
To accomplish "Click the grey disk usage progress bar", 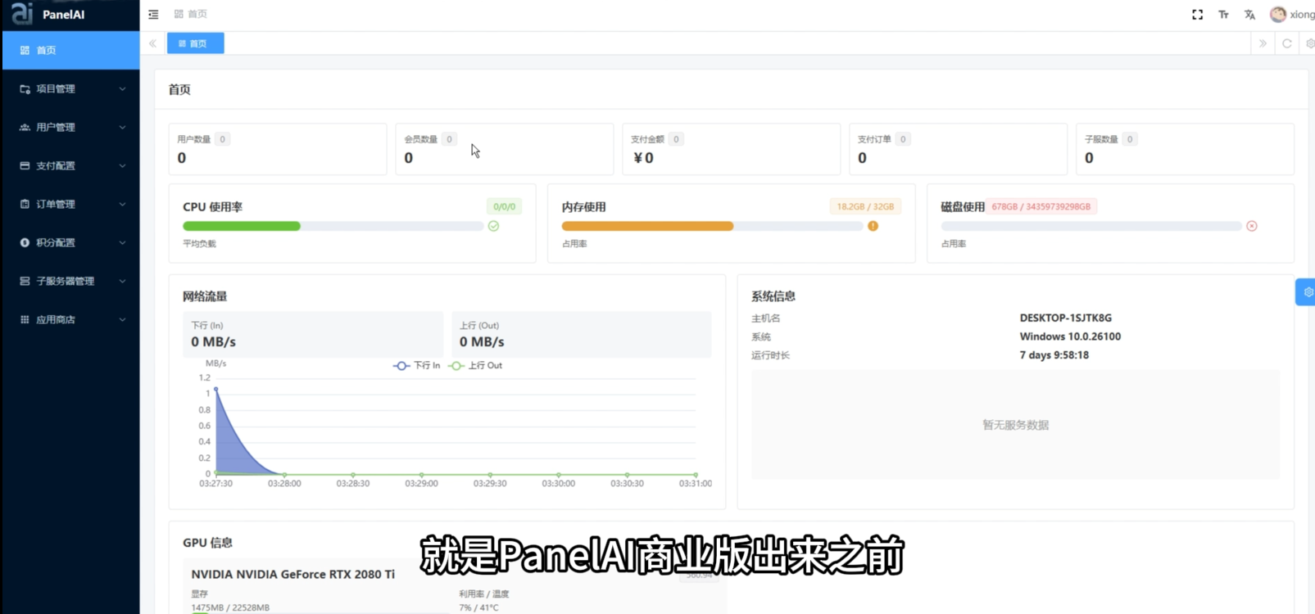I will click(1091, 226).
